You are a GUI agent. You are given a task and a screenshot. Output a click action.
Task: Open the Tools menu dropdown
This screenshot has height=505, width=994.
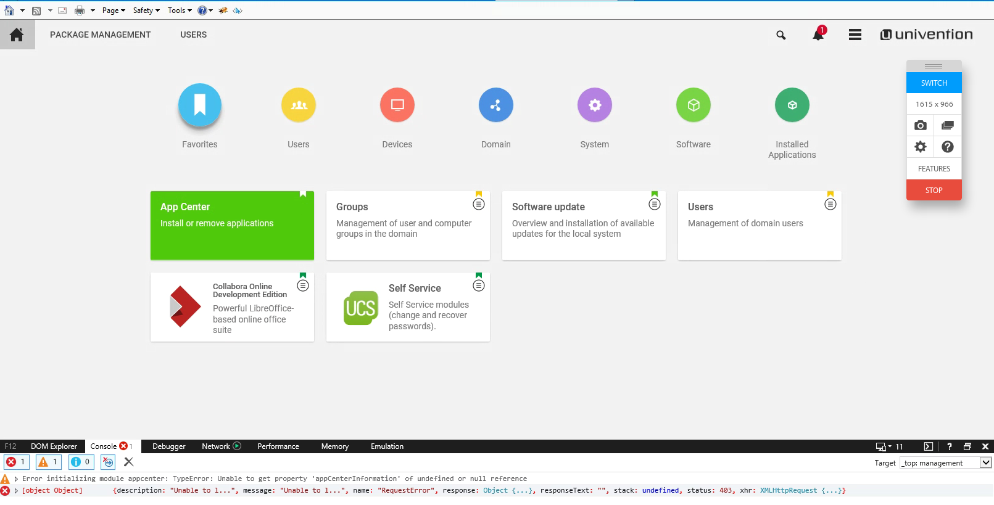[x=180, y=10]
